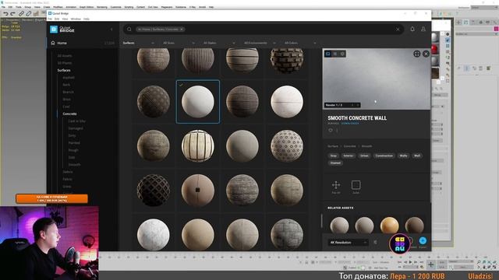This screenshot has width=499, height=280.
Task: Select the Bark surface category
Action: (x=66, y=85)
